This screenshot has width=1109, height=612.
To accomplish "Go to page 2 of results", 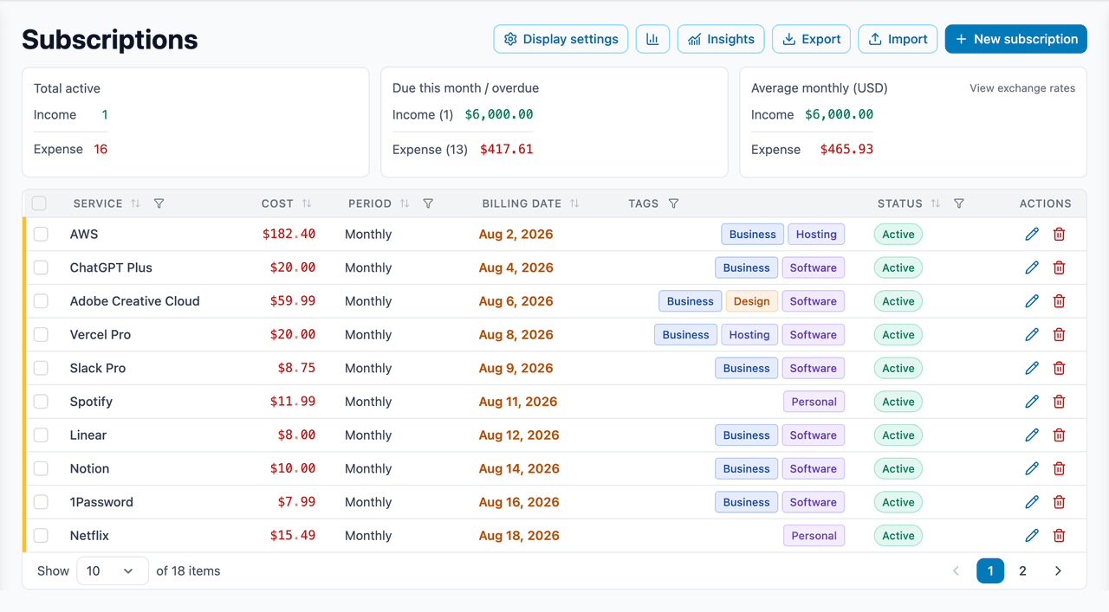I will (1022, 570).
